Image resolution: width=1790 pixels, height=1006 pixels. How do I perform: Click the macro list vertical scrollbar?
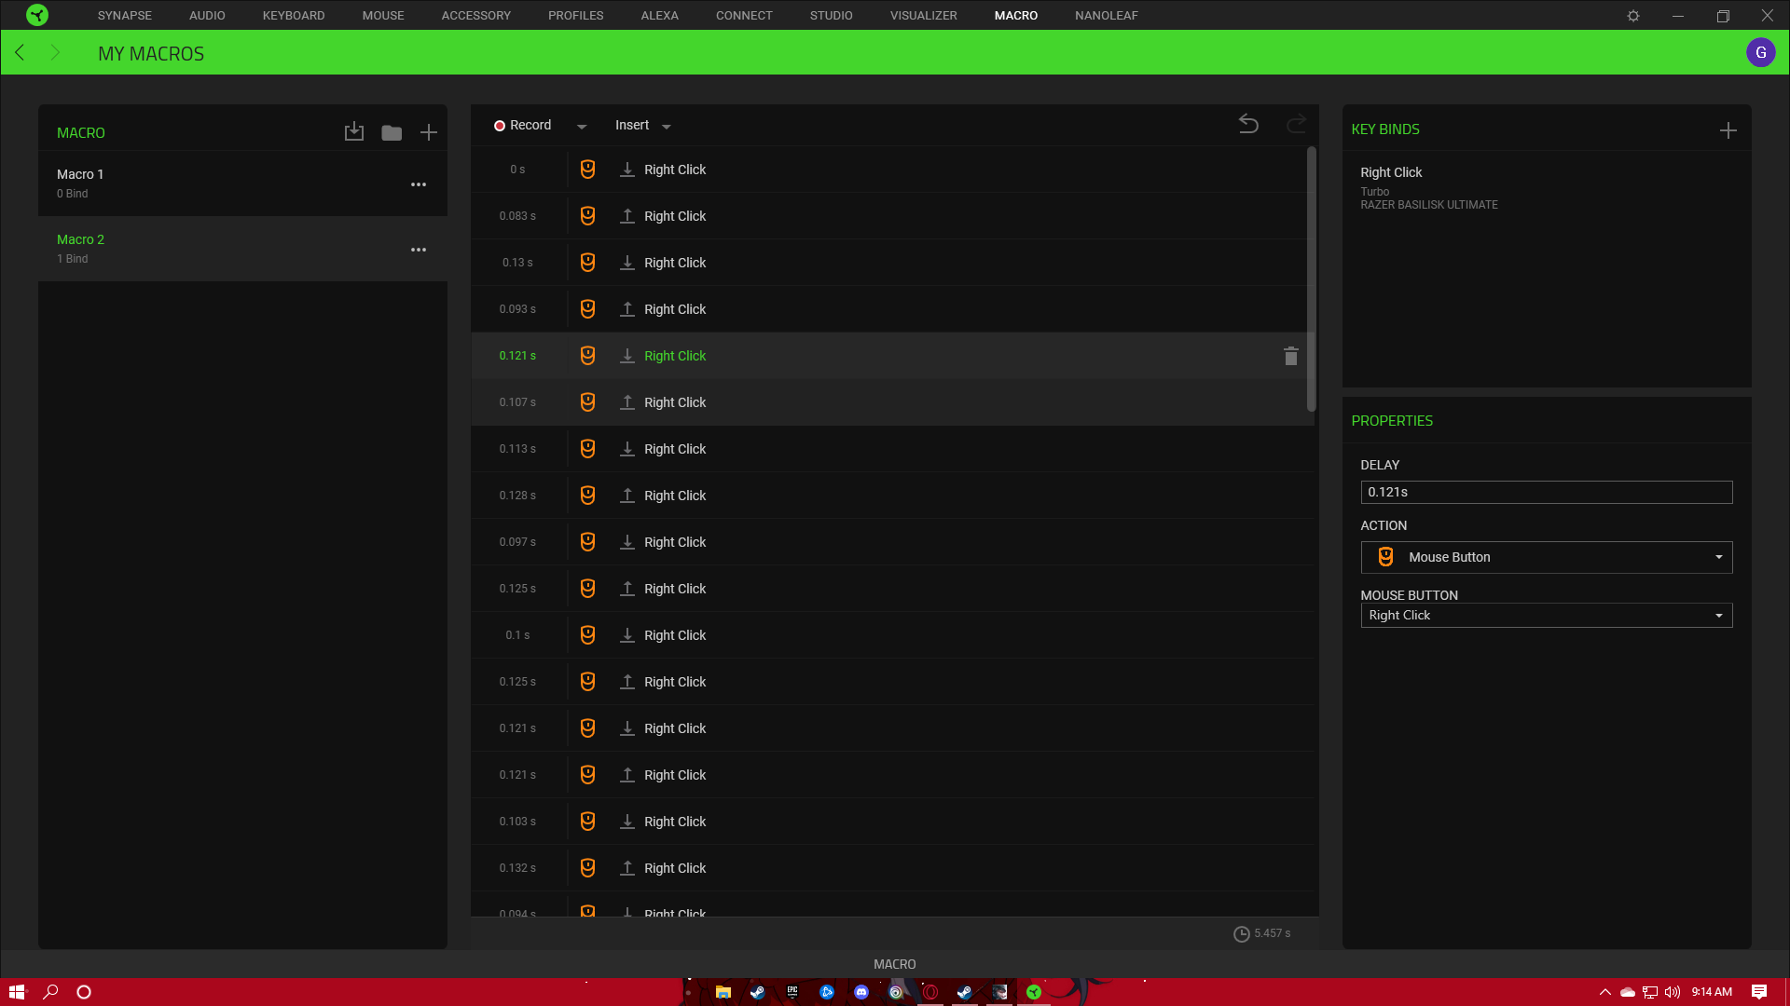(1311, 279)
